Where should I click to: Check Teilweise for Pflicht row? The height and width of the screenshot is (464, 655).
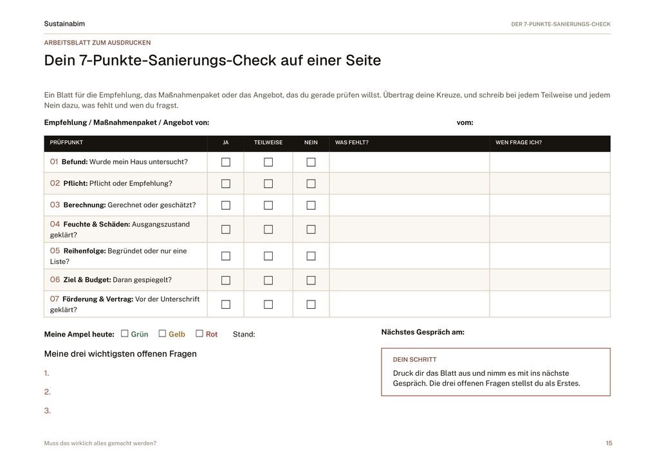(268, 184)
